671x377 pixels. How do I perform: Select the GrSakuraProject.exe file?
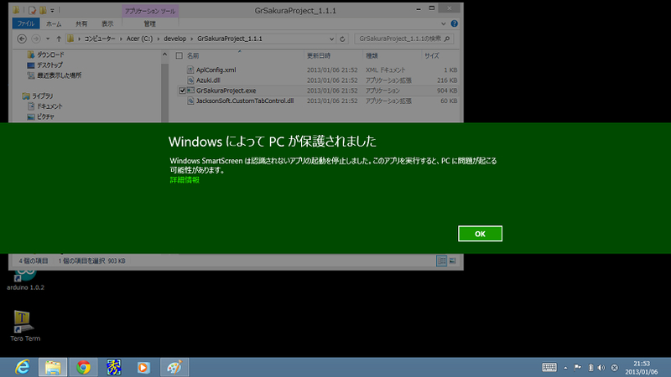point(226,90)
